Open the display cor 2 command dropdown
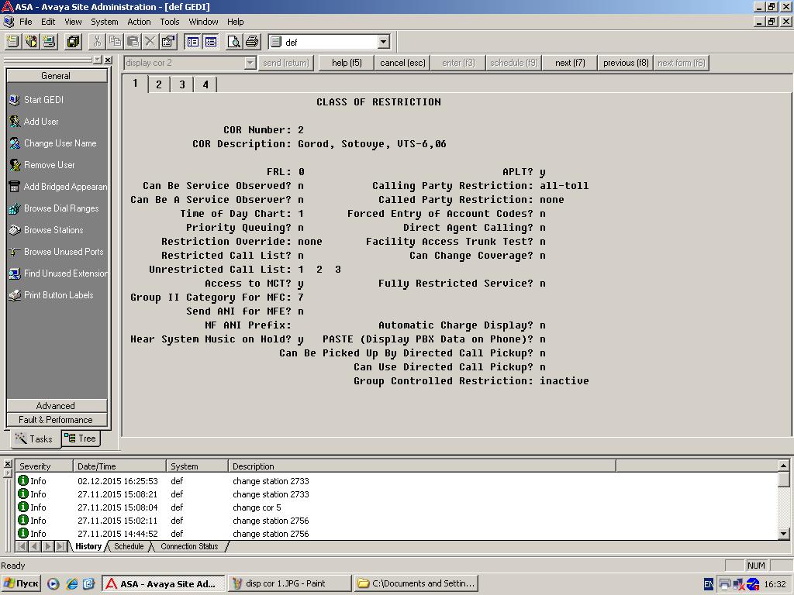The height and width of the screenshot is (595, 794). (250, 63)
